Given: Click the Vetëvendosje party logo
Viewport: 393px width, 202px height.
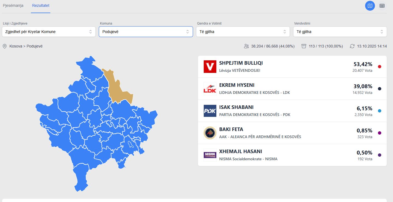Looking at the screenshot, I should [x=210, y=67].
